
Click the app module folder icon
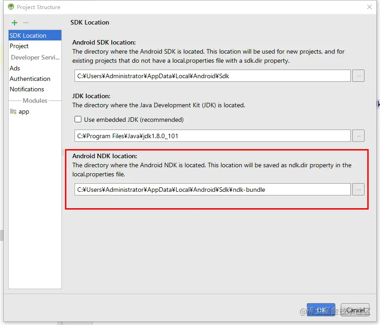(13, 111)
